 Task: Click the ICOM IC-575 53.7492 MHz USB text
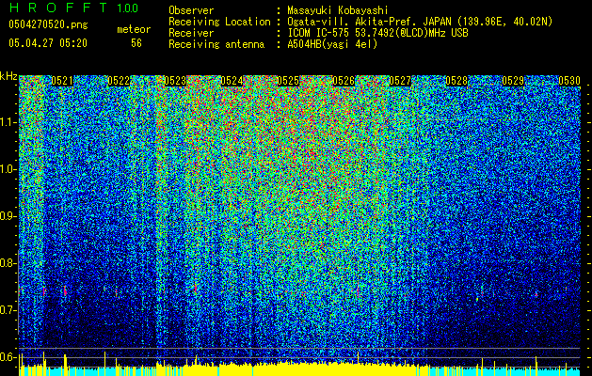pos(377,33)
